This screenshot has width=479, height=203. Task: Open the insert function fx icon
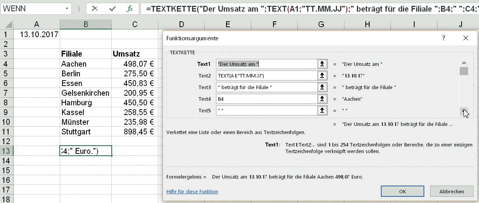[130, 8]
